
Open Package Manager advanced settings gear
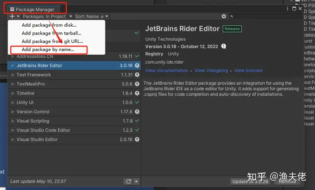click(224, 16)
